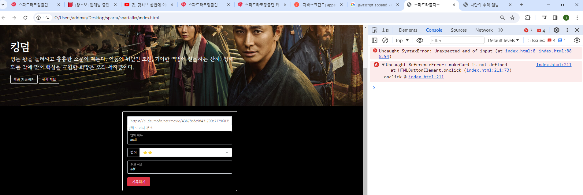This screenshot has width=583, height=195.
Task: Click the movie image URL field
Action: click(180, 121)
